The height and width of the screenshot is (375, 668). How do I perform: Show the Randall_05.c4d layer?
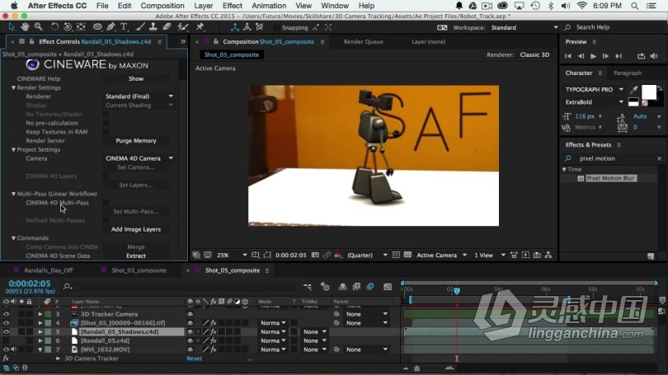[x=6, y=340]
